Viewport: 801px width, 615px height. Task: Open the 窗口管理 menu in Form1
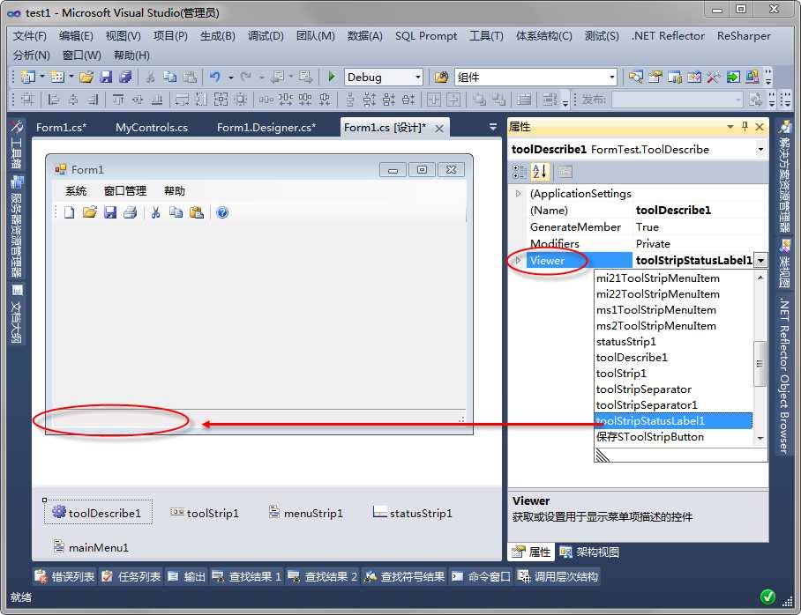click(x=125, y=191)
